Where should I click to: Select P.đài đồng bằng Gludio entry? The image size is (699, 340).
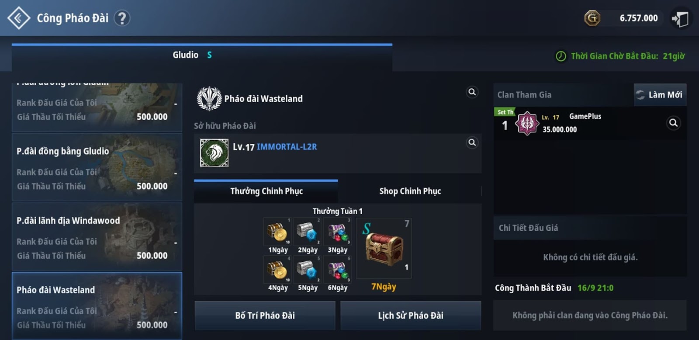(97, 167)
